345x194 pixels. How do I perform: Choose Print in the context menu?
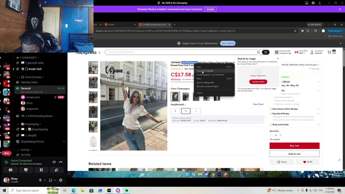tap(214, 79)
